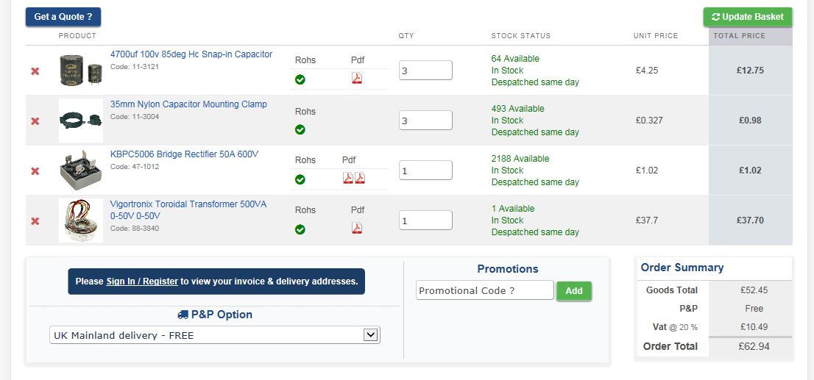Add the promotional code

pyautogui.click(x=574, y=291)
